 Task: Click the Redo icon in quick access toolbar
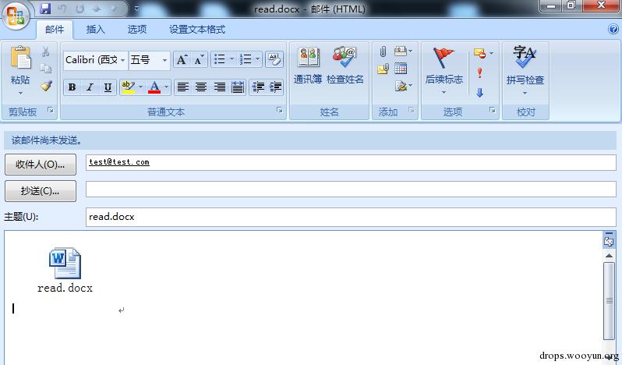(80, 9)
